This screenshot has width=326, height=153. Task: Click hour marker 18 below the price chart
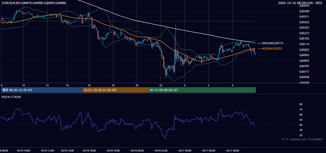click(x=113, y=85)
